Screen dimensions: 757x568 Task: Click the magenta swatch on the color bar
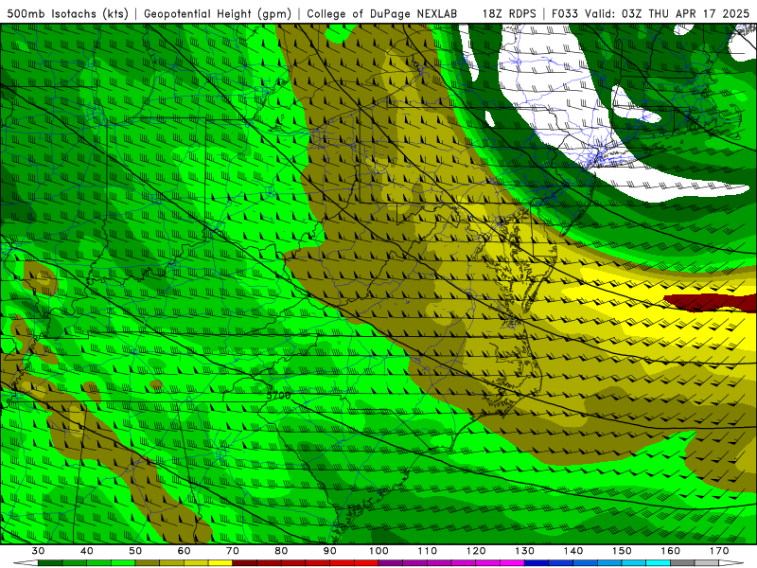point(512,563)
